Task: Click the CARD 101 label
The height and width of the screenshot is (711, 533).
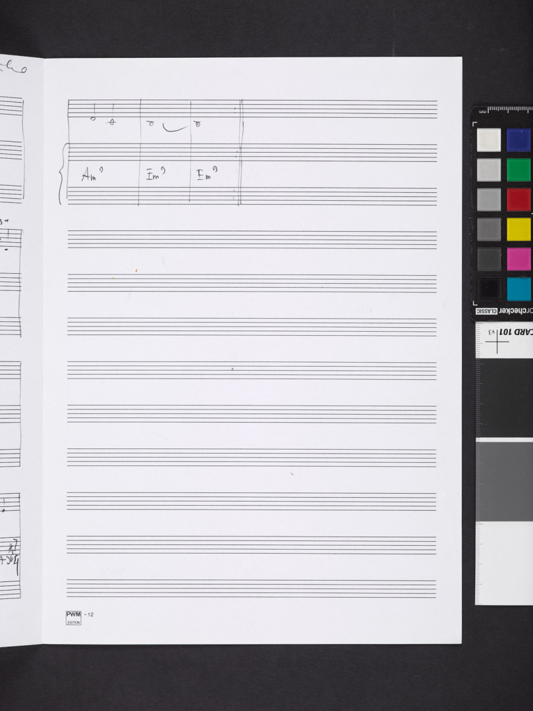Action: tap(516, 332)
